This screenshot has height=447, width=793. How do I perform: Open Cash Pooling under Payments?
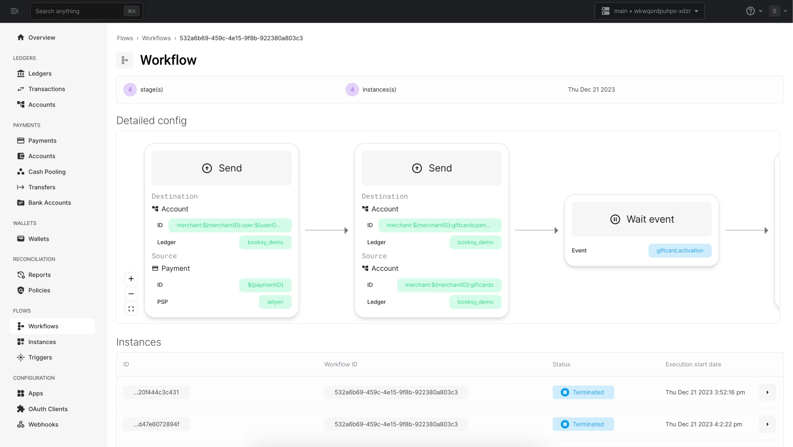coord(47,171)
